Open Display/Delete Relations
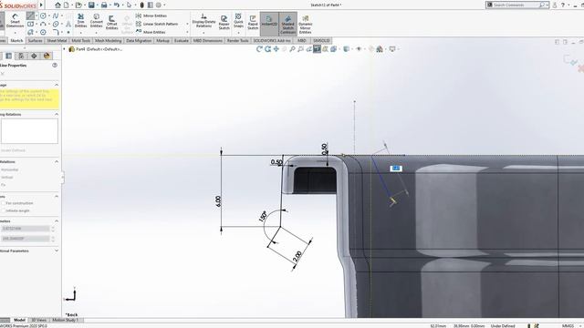Image resolution: width=584 pixels, height=328 pixels. [203, 21]
